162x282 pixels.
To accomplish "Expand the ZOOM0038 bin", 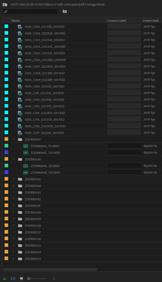I will point(14,225).
